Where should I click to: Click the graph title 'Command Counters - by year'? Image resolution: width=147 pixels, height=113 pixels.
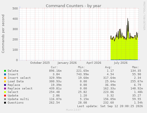click(74, 6)
